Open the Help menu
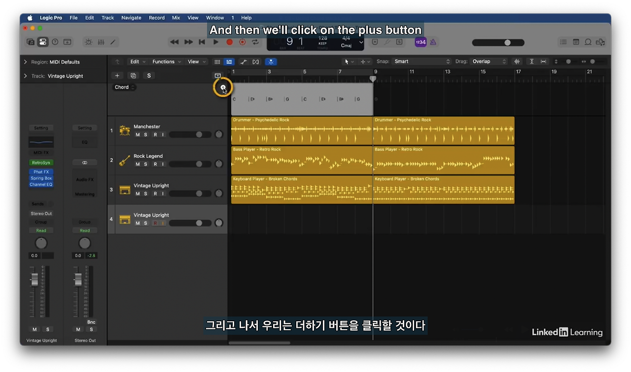The width and height of the screenshot is (631, 372). (246, 18)
